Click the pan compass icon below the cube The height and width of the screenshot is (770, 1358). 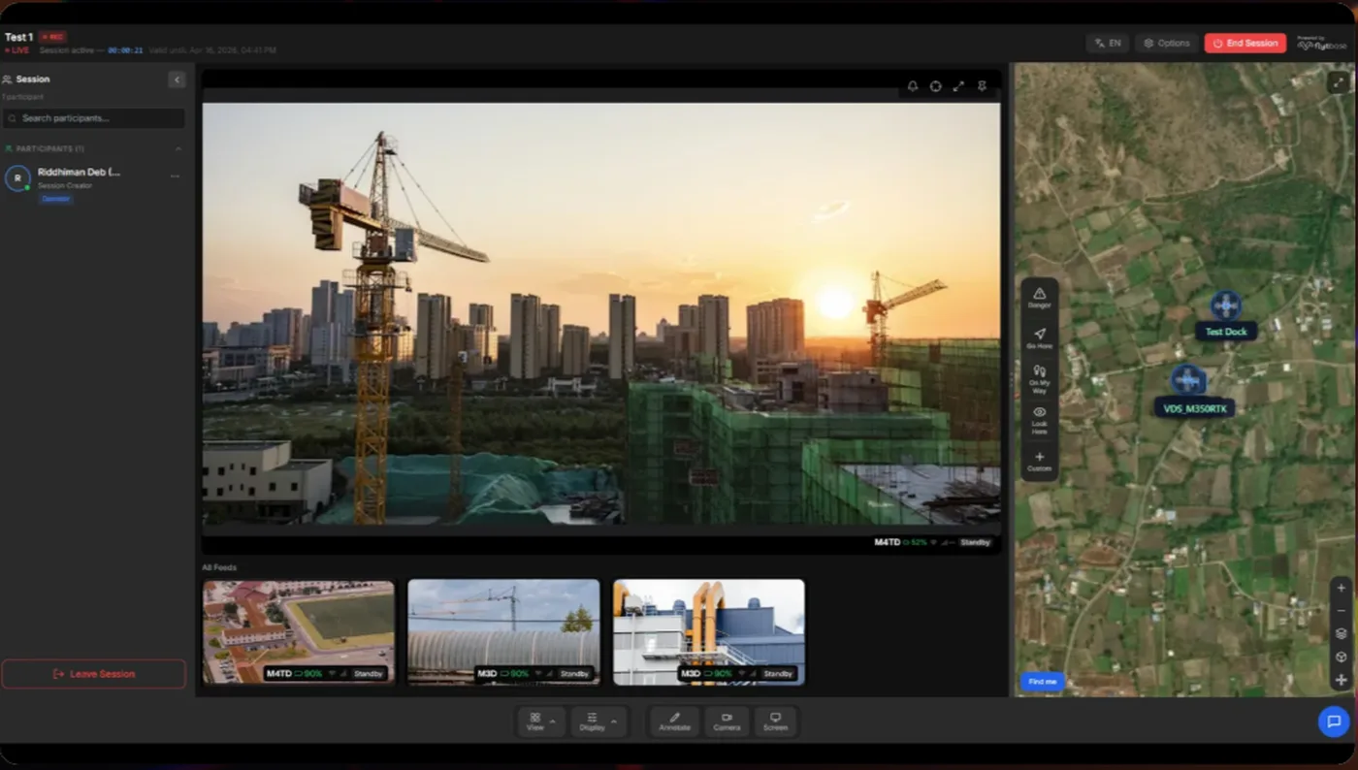tap(1342, 681)
